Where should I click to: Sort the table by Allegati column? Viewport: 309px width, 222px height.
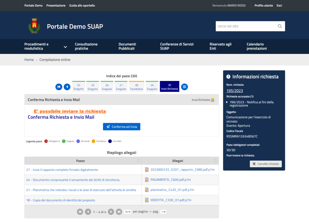click(x=215, y=161)
